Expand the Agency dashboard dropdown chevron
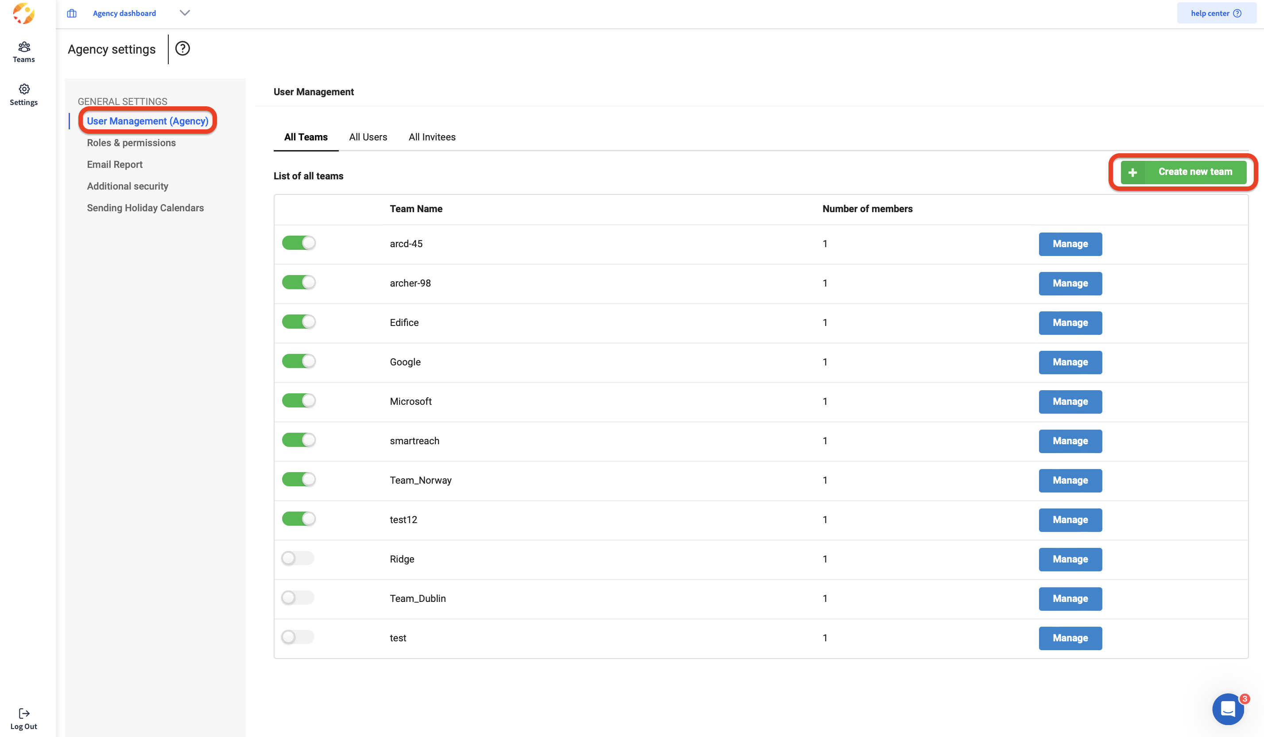The width and height of the screenshot is (1264, 737). click(x=185, y=13)
